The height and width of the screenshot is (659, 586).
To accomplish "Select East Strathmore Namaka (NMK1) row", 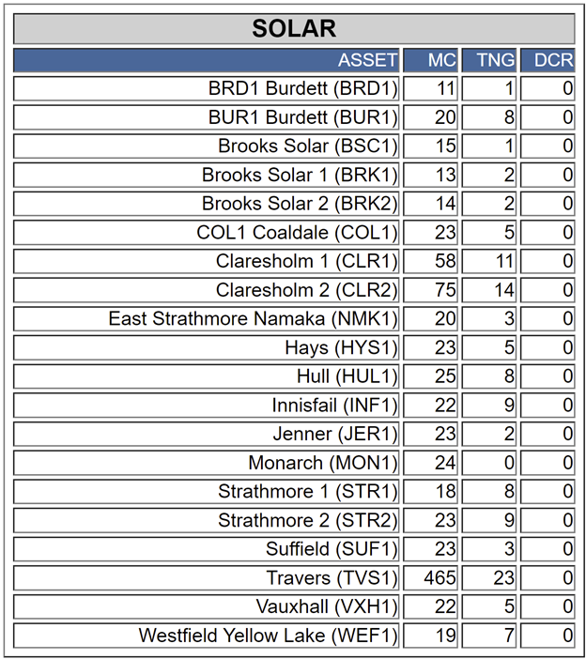I will click(x=294, y=318).
